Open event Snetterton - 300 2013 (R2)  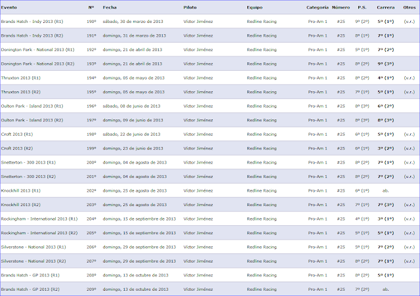pyautogui.click(x=28, y=177)
